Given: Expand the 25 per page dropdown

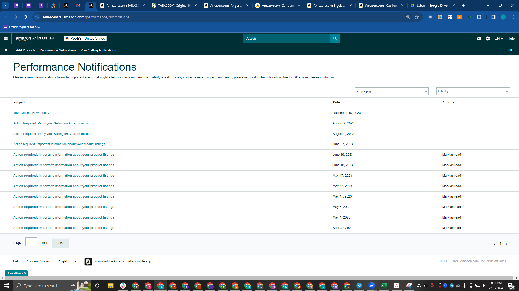Looking at the screenshot, I should [392, 91].
